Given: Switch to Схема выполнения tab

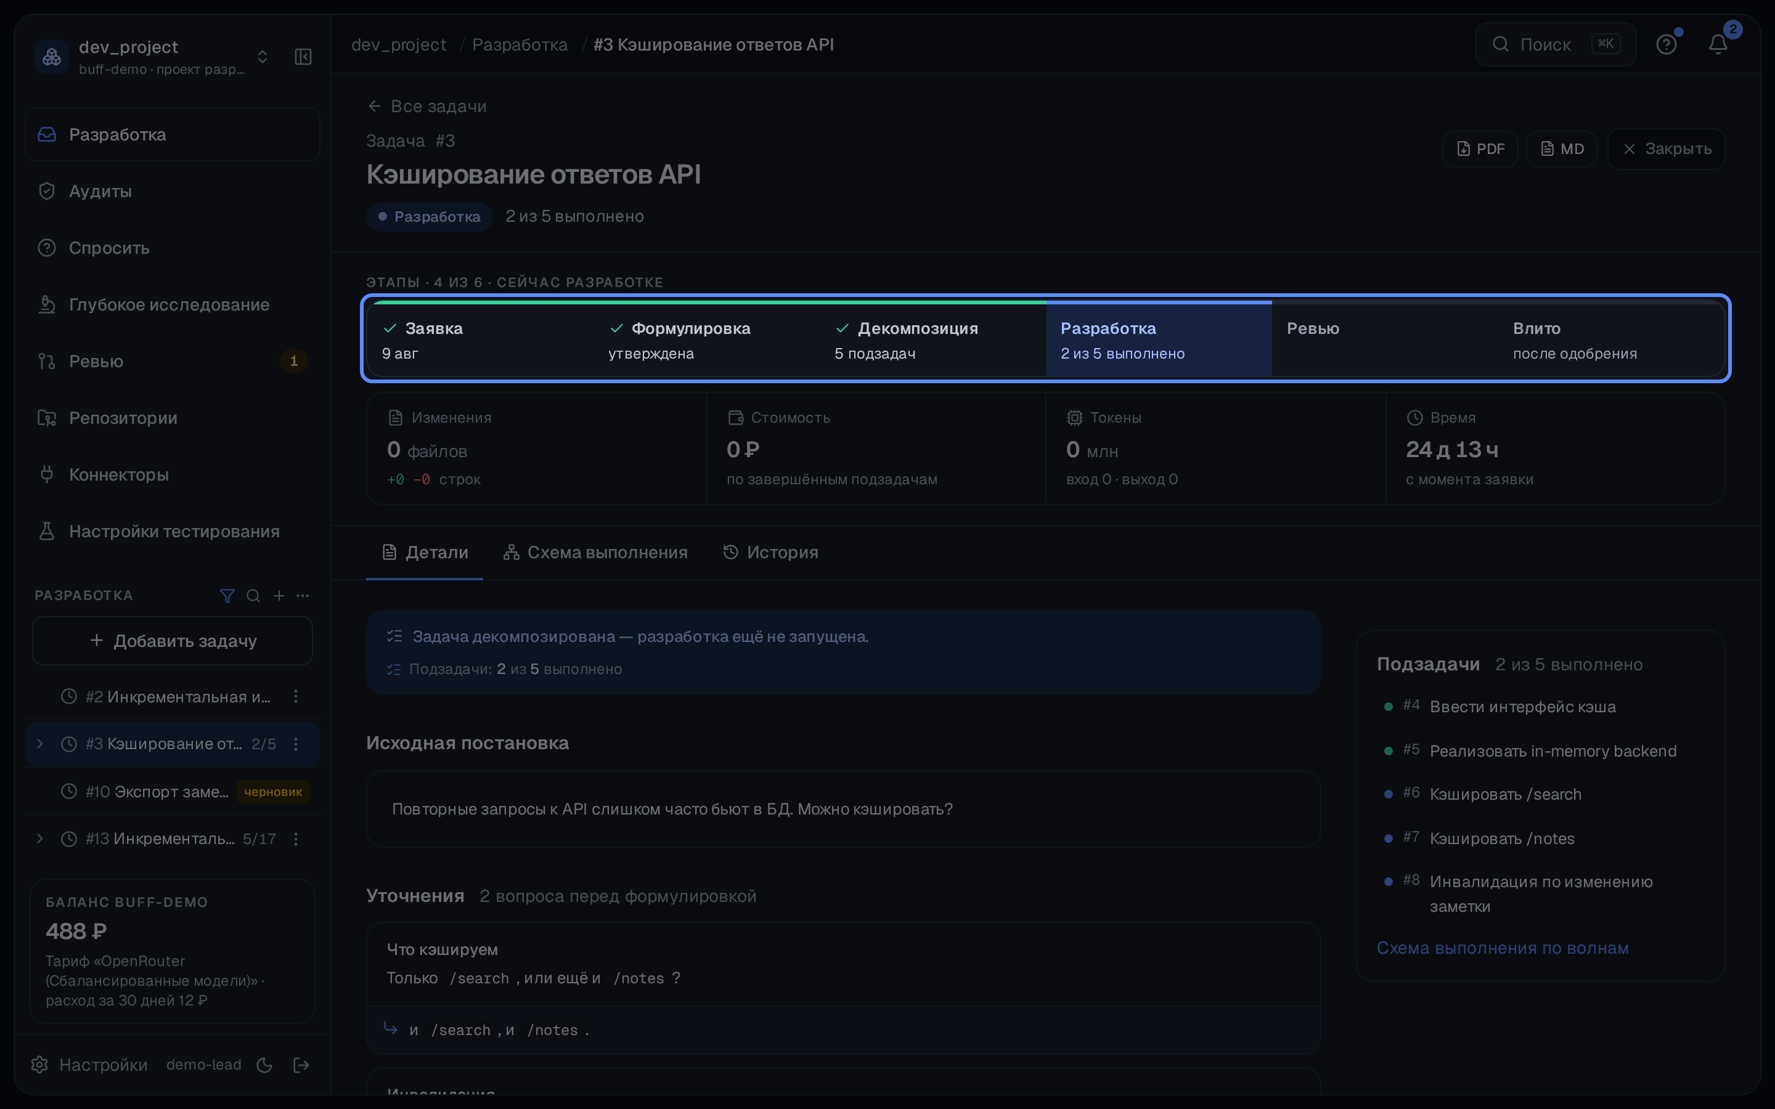Looking at the screenshot, I should point(595,552).
